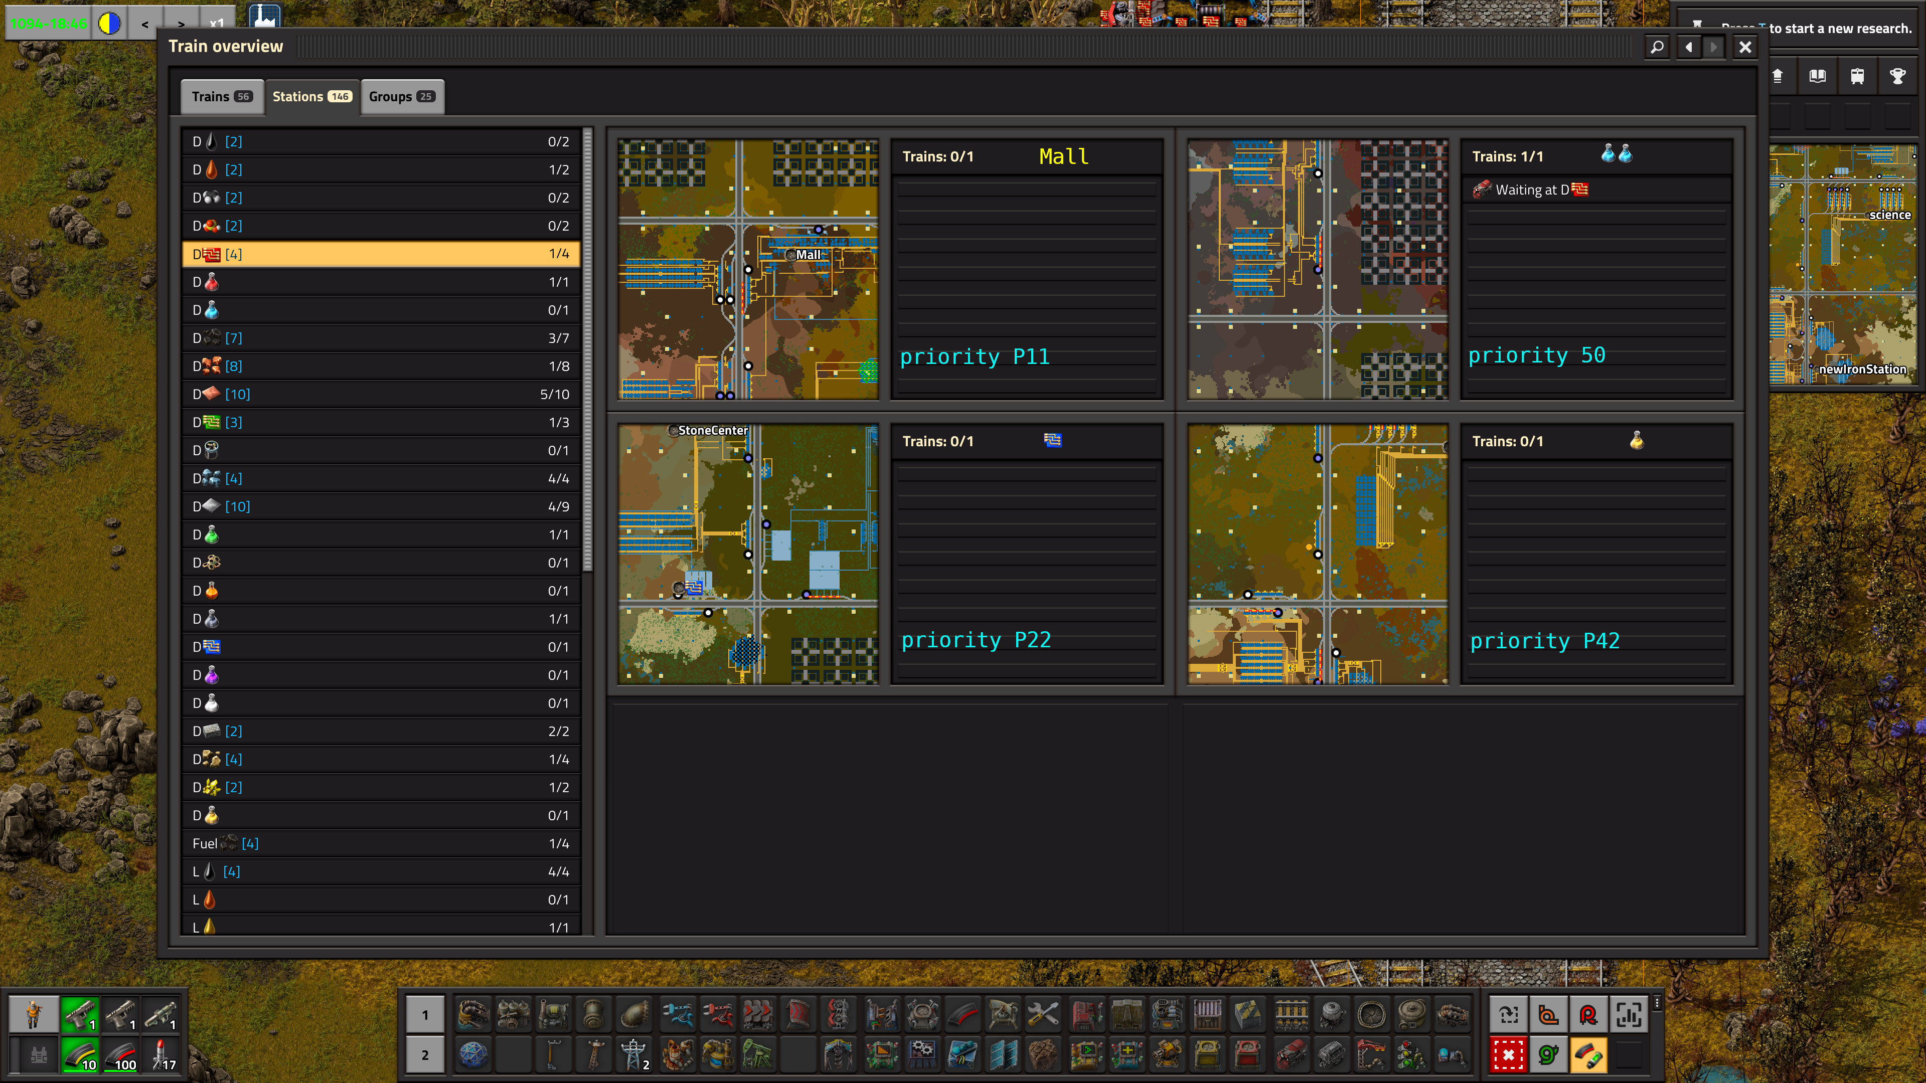This screenshot has width=1926, height=1083.
Task: Select the red wire shortcut
Action: 1588,1014
